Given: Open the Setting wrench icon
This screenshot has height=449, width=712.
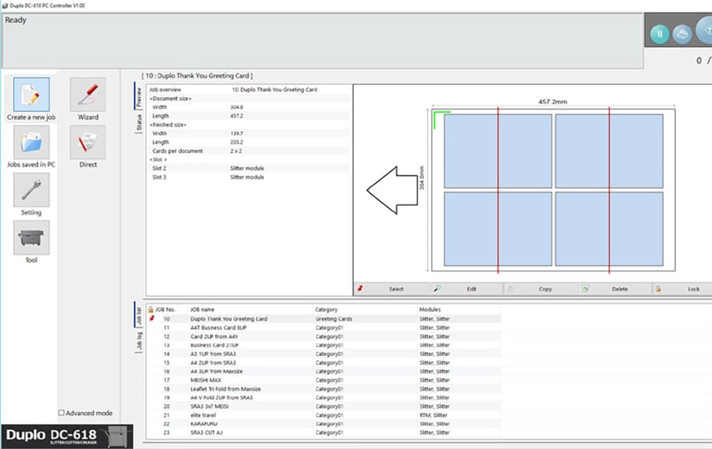Looking at the screenshot, I should coord(31,191).
